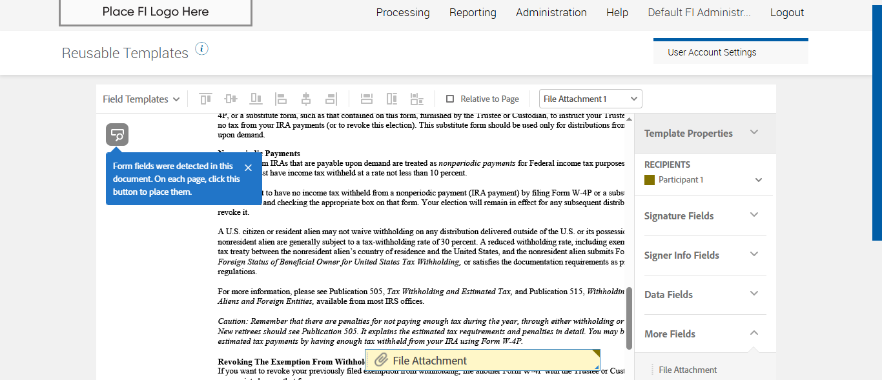The image size is (882, 380).
Task: Collapse the More Fields section
Action: (754, 333)
